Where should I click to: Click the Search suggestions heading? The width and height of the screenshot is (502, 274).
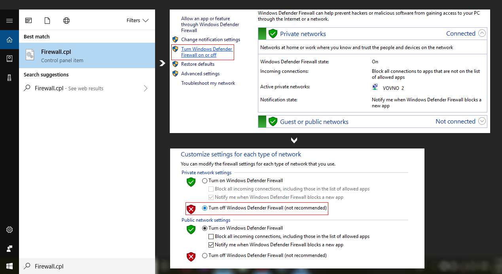[46, 74]
